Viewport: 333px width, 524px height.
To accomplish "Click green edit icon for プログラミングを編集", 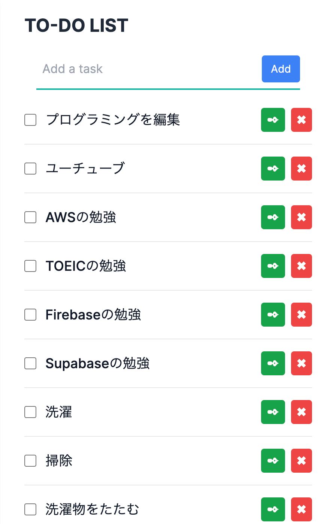I will click(x=273, y=120).
